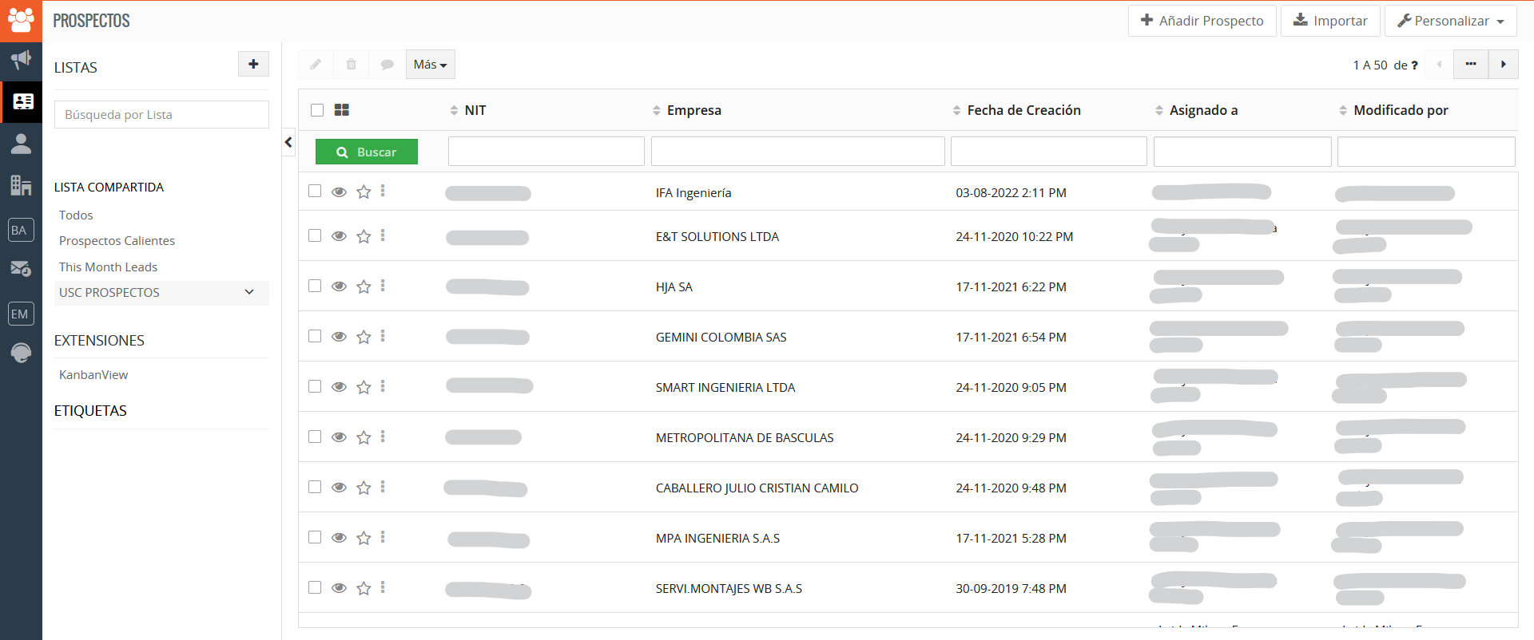Open the person contacts sidebar icon
1534x640 pixels.
[x=21, y=144]
